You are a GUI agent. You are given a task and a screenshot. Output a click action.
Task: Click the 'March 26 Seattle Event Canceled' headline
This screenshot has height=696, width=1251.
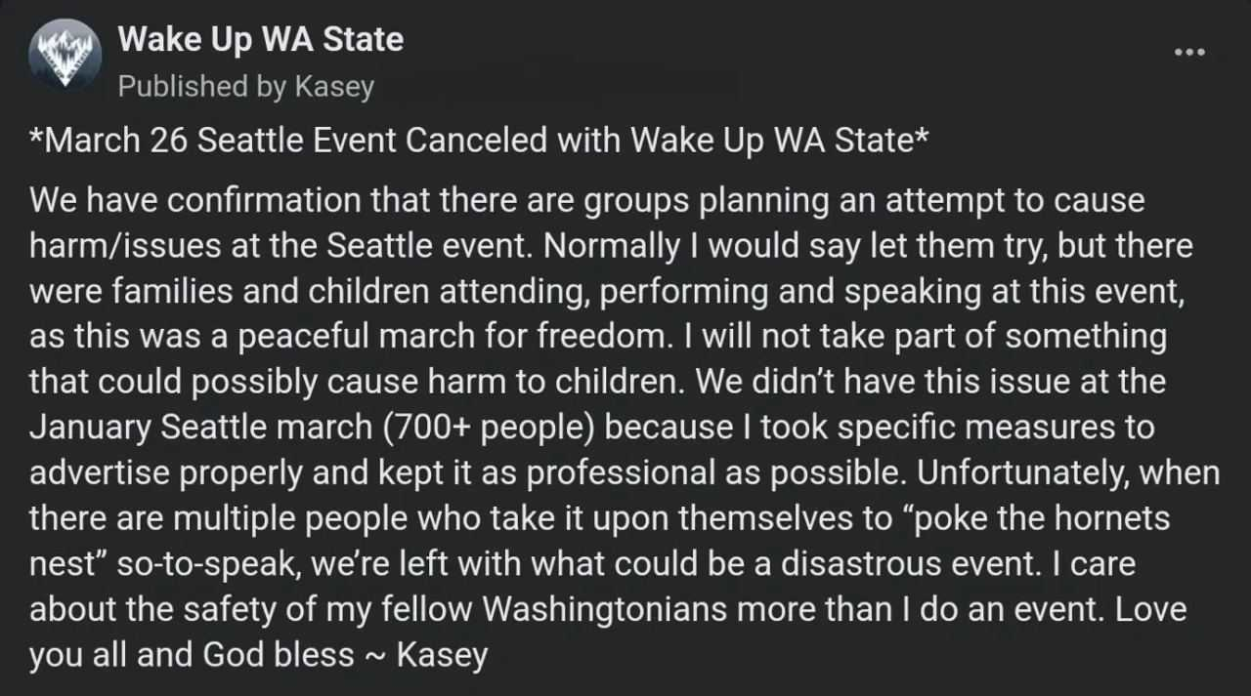(479, 141)
